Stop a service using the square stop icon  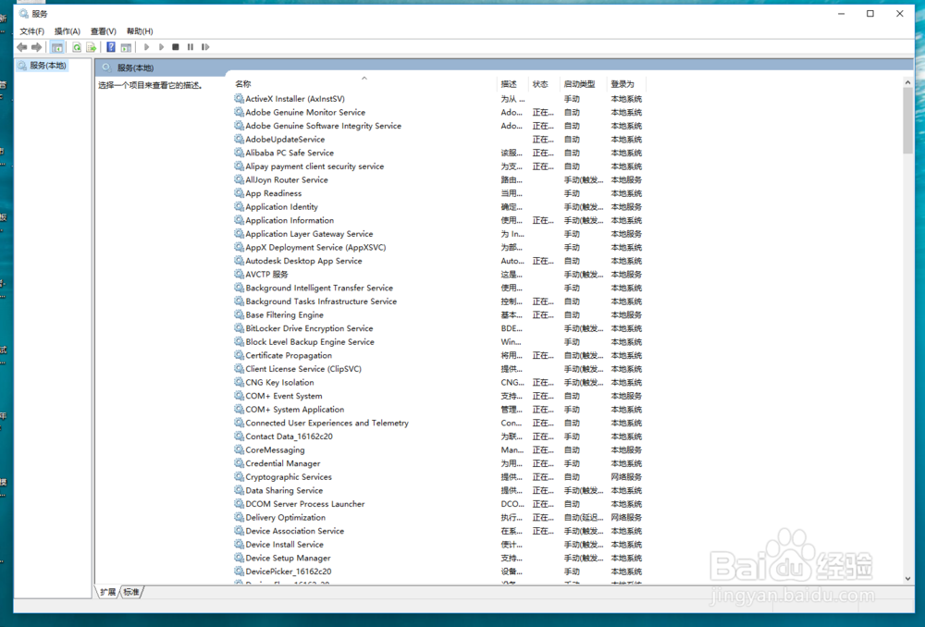point(175,46)
